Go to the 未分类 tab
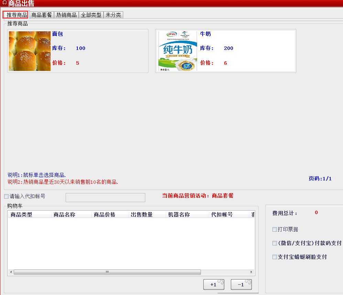Screen dimensions: 343x295 pos(113,15)
